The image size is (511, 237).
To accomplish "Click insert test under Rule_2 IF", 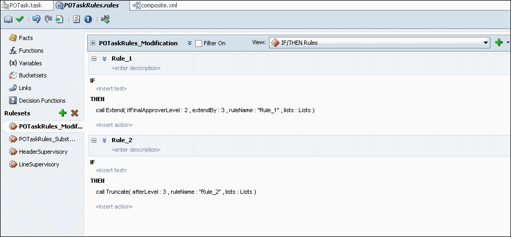I will [111, 170].
